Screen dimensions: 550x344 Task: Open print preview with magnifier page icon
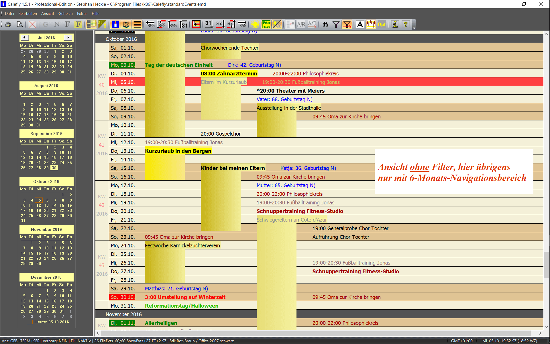(x=19, y=24)
